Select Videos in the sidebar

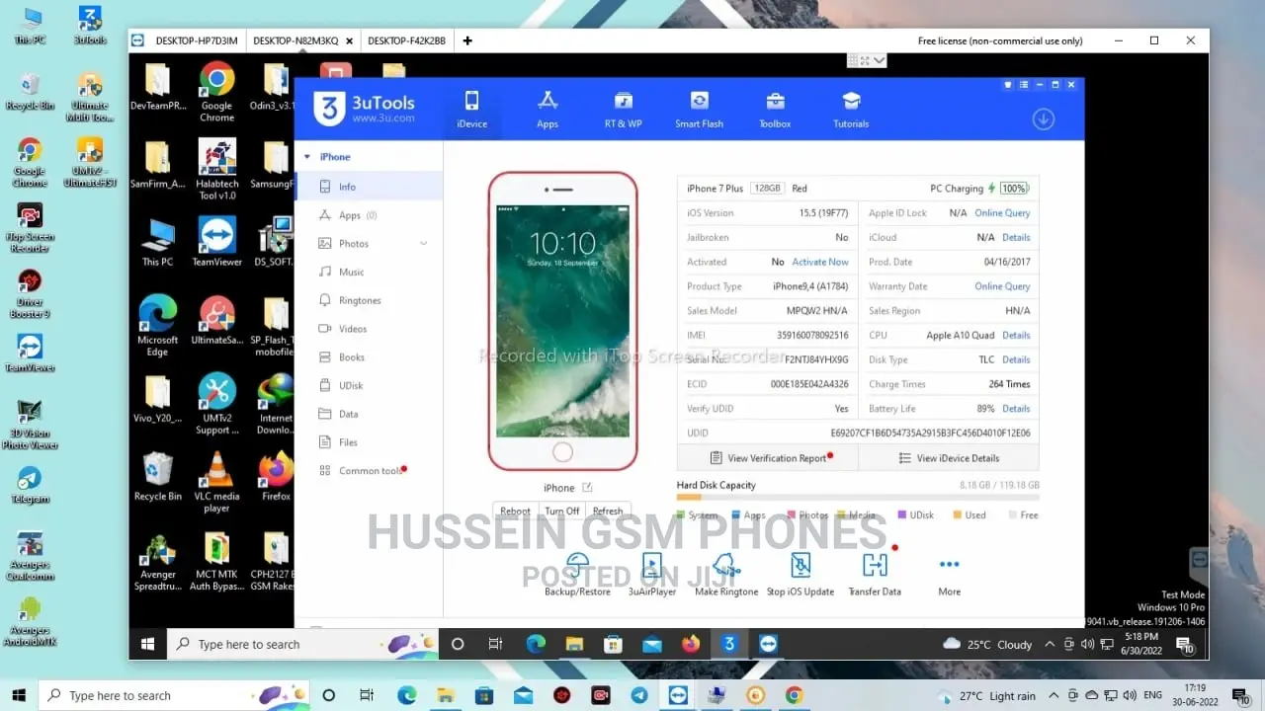coord(369,329)
